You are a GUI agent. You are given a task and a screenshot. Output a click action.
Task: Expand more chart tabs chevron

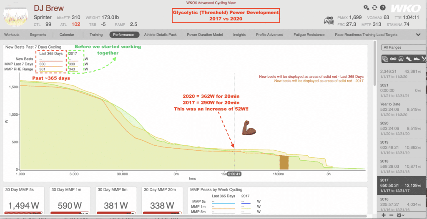[419, 35]
